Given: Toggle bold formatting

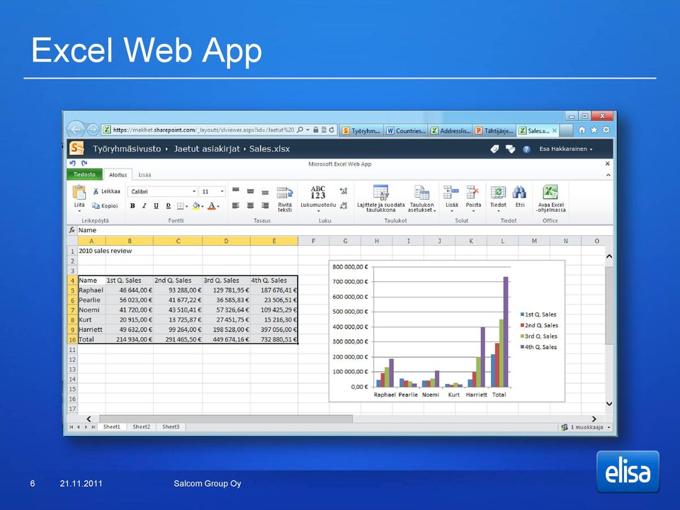Looking at the screenshot, I should (132, 206).
